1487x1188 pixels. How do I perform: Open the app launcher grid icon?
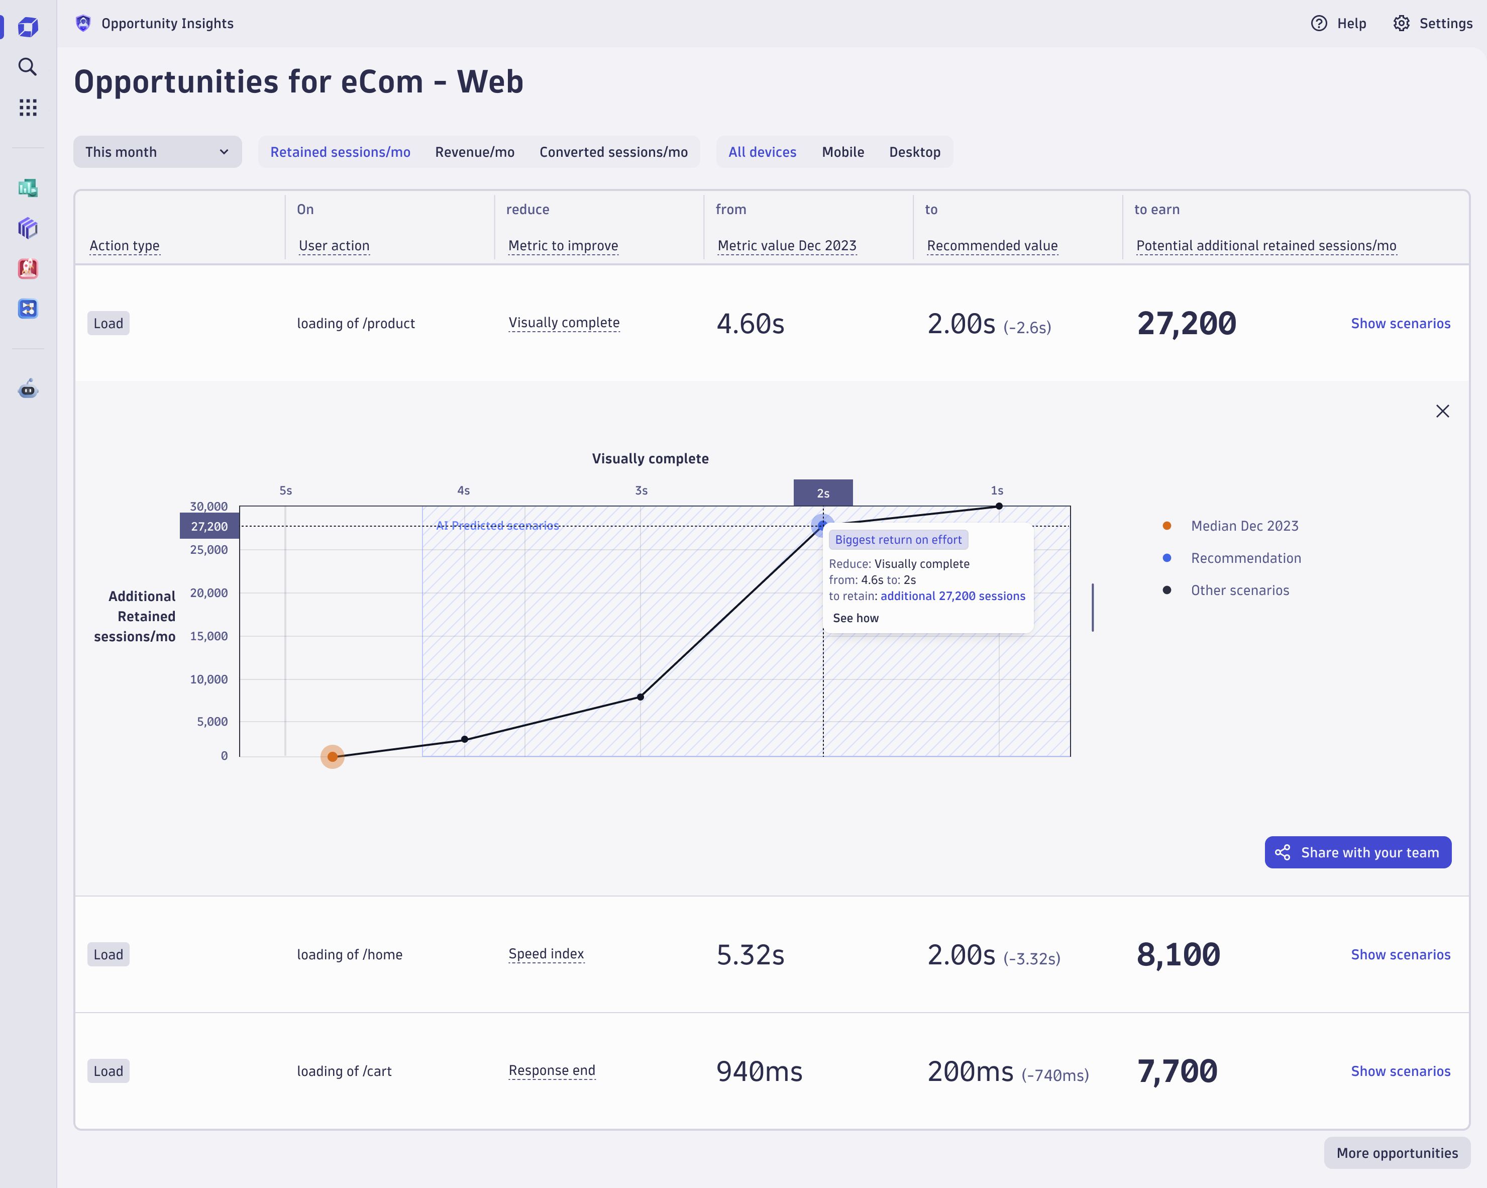coord(28,107)
